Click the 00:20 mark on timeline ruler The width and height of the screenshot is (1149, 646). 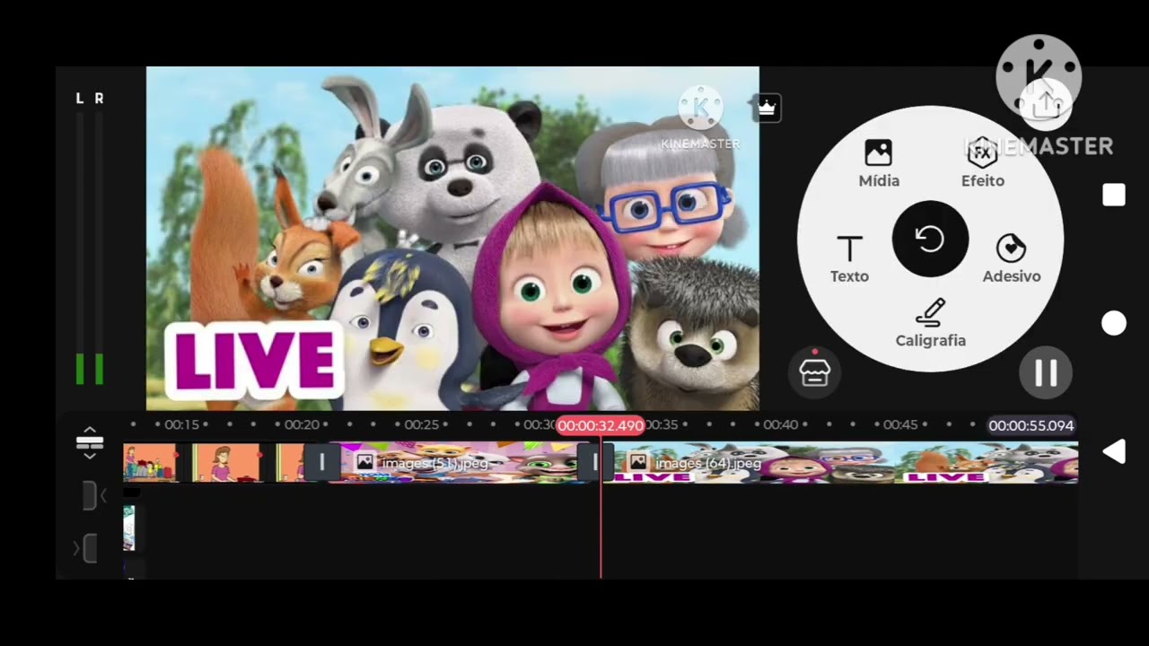[302, 424]
